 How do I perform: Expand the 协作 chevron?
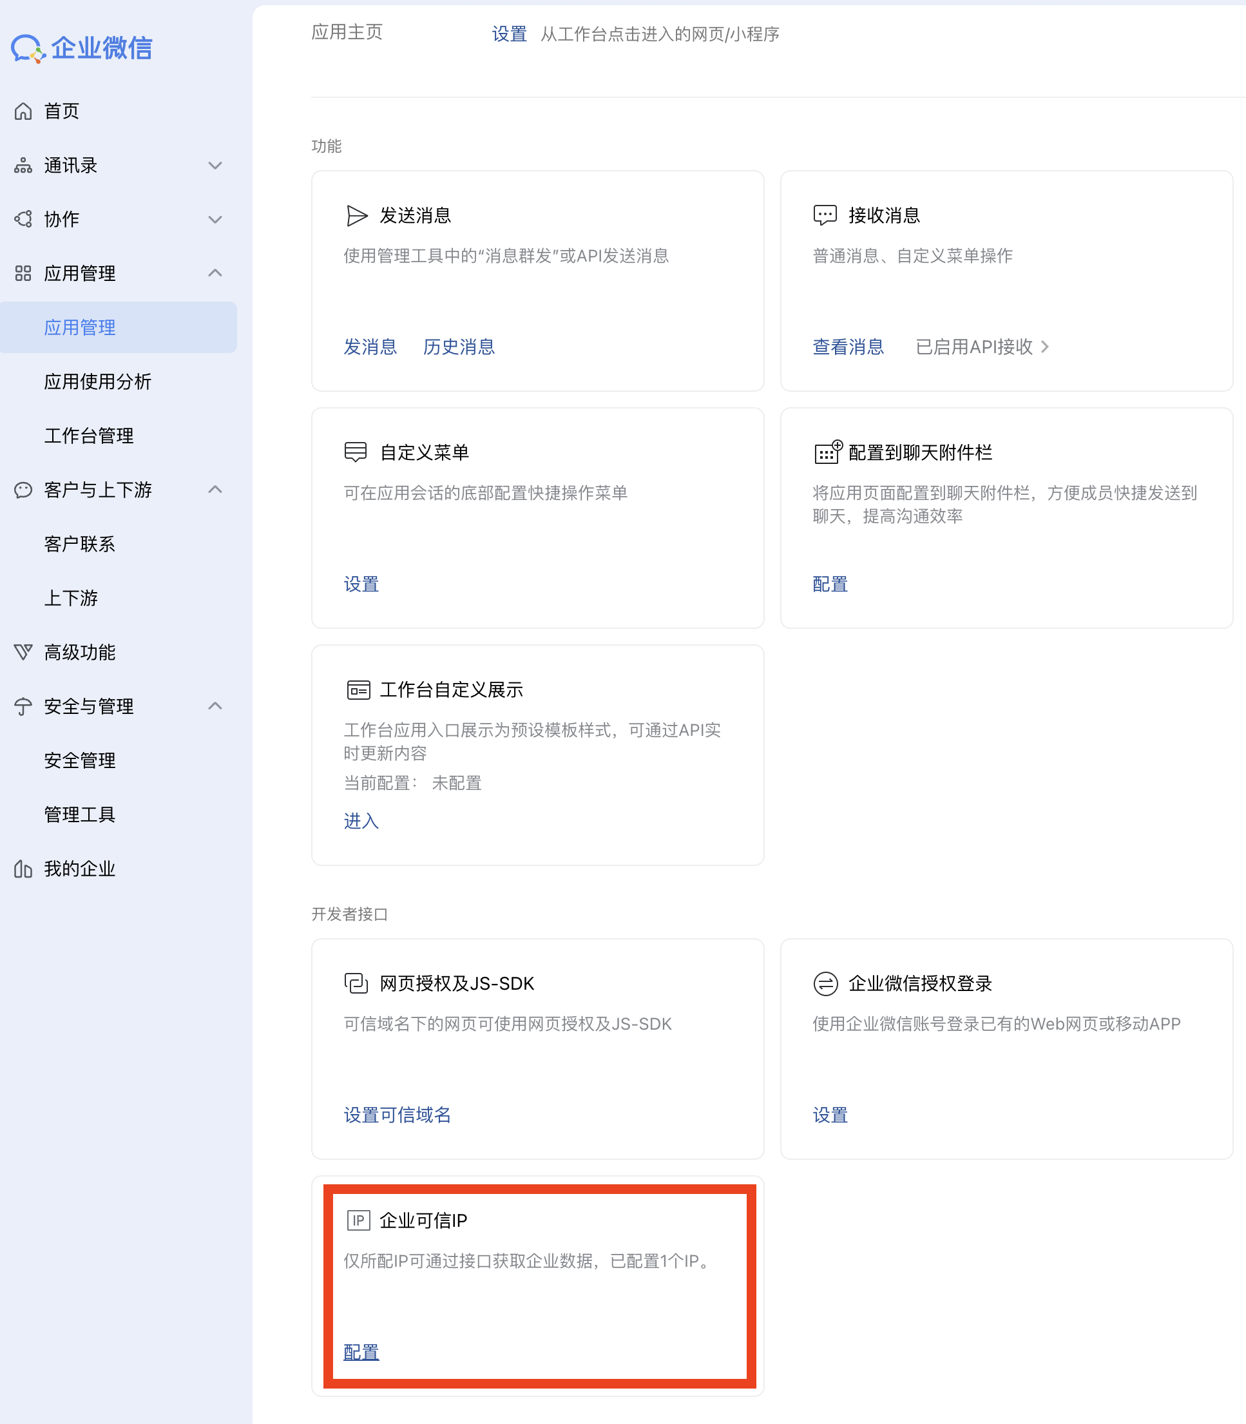coord(216,220)
